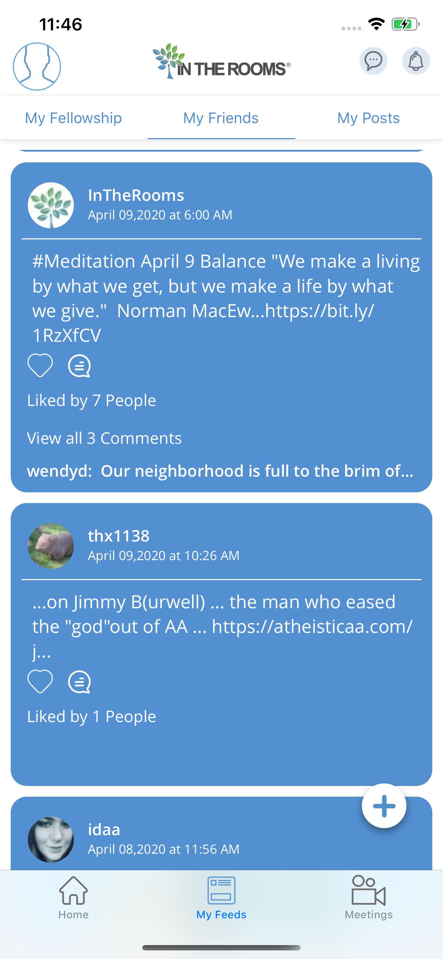
Task: Open the chat messages icon
Action: (373, 61)
